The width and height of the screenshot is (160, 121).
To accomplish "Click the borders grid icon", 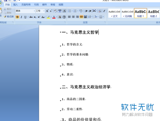I will [x=101, y=17].
